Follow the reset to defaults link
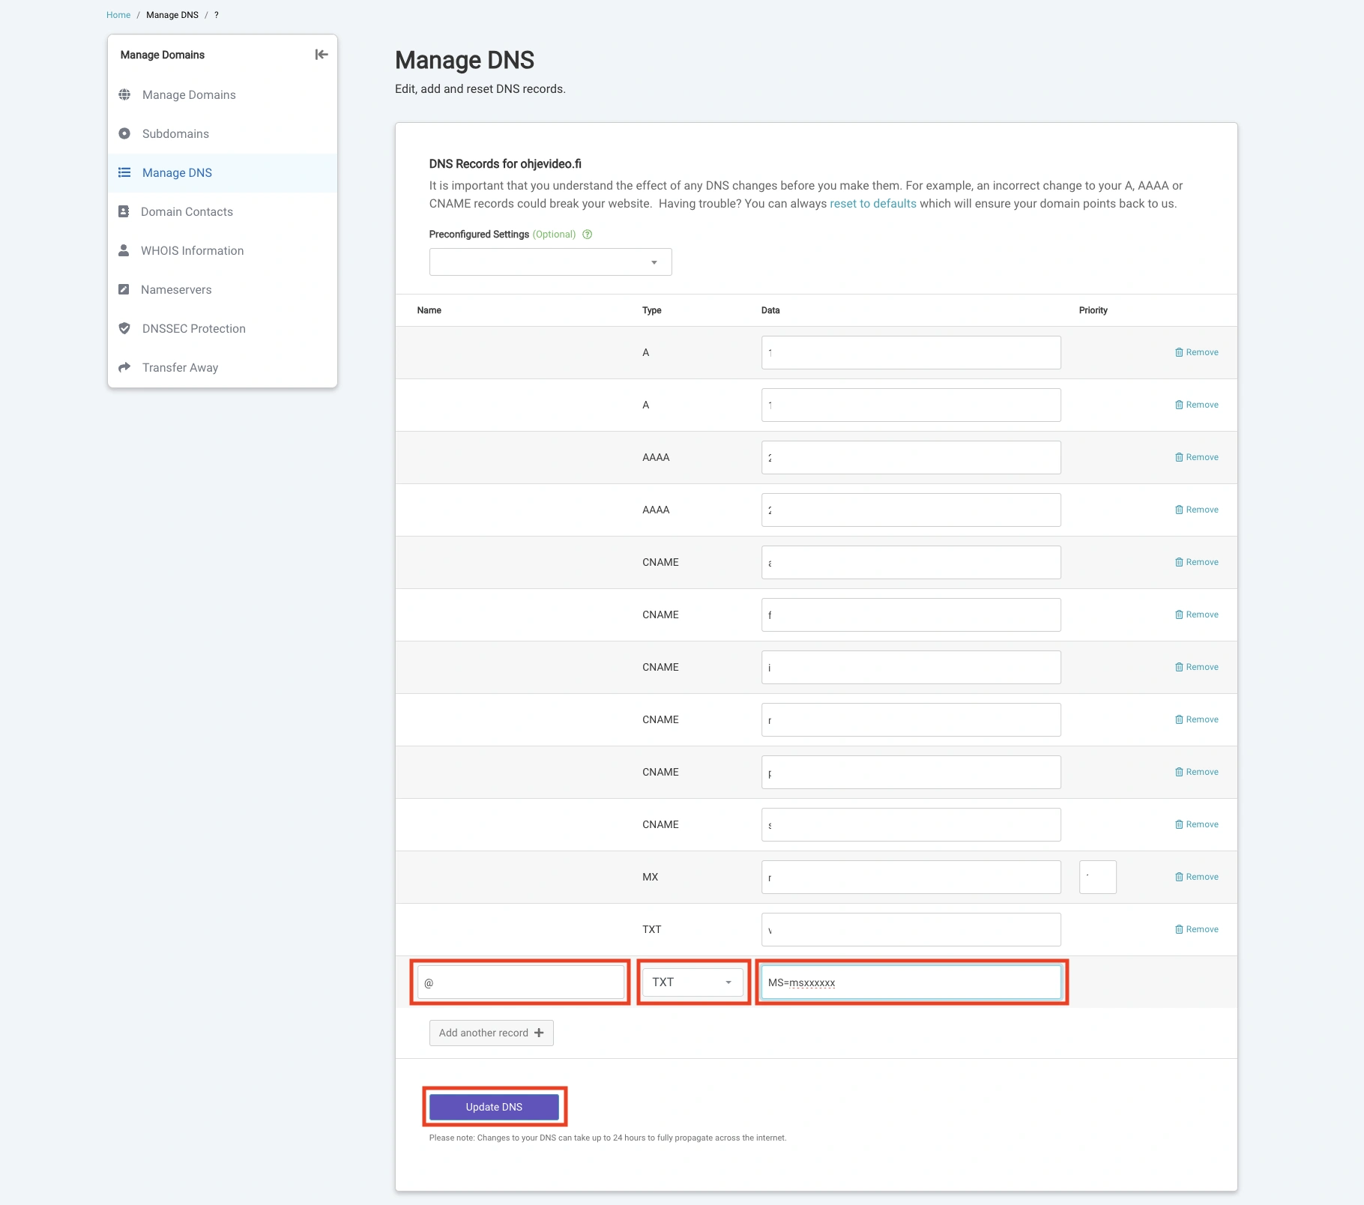The height and width of the screenshot is (1205, 1364). coord(872,204)
